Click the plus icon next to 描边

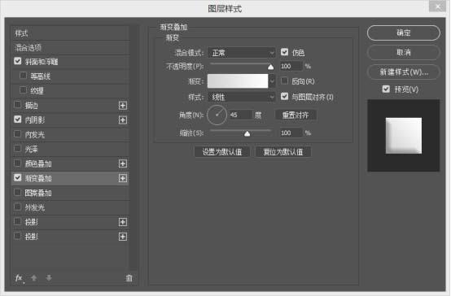coord(123,106)
